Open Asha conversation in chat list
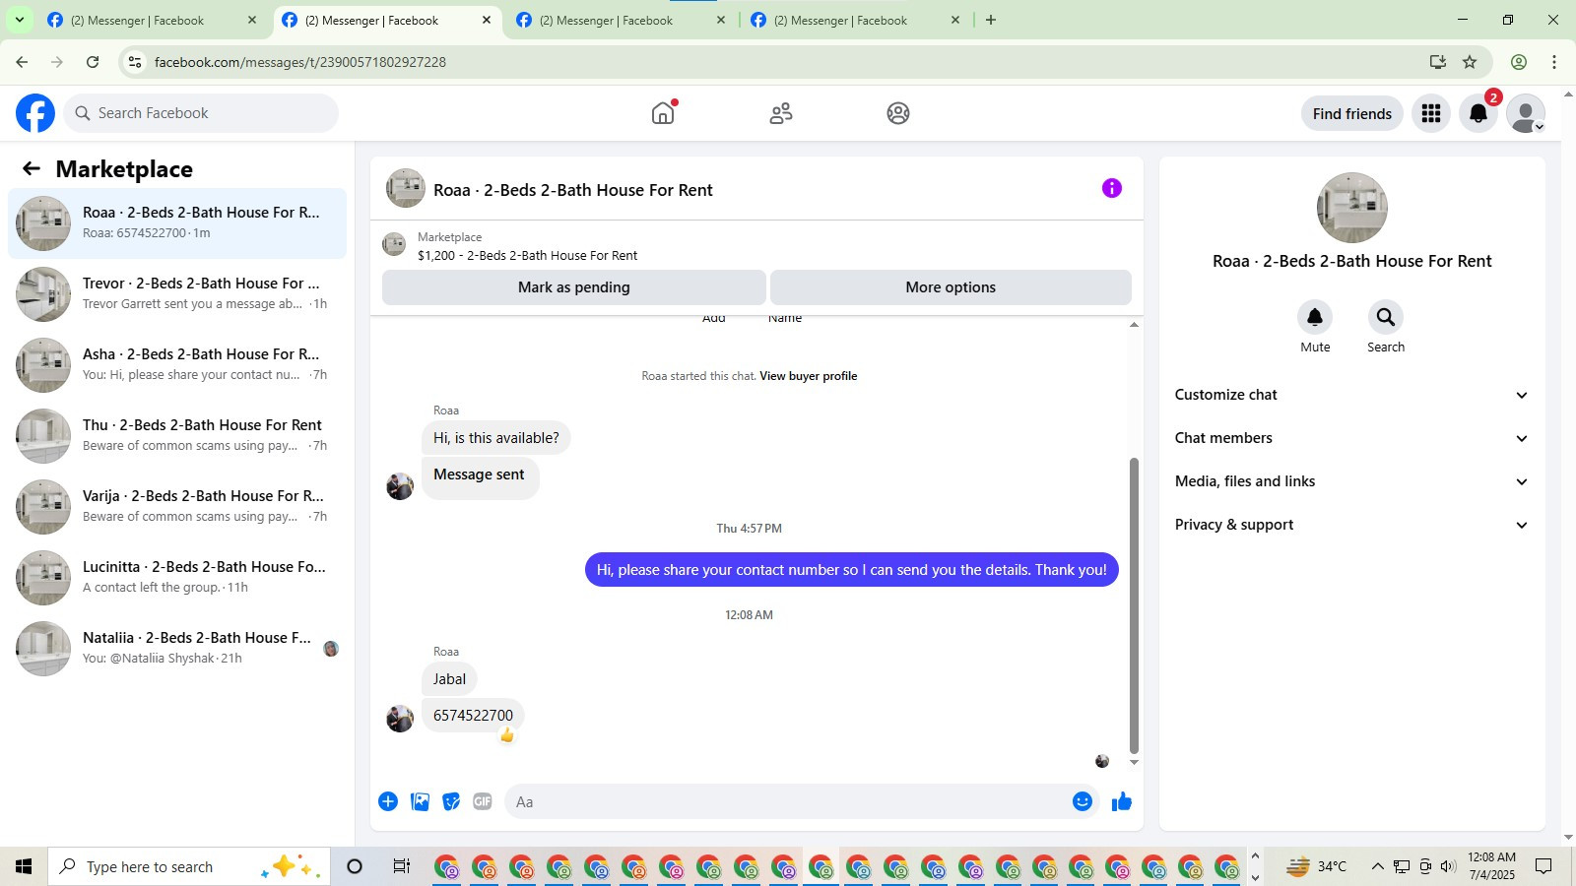1576x886 pixels. (x=177, y=365)
